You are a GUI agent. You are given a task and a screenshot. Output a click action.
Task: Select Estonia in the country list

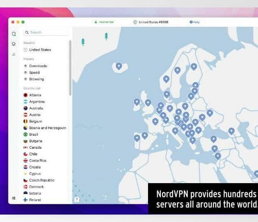pyautogui.click(x=32, y=193)
